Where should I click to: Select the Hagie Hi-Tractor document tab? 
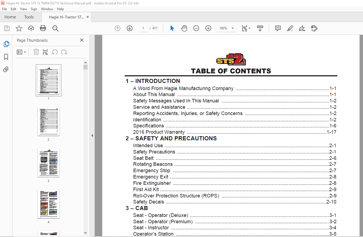pos(67,17)
